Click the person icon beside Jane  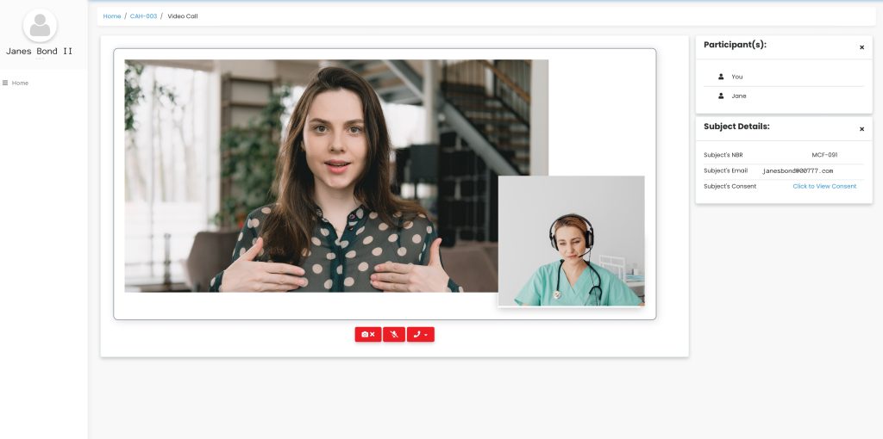tap(721, 96)
